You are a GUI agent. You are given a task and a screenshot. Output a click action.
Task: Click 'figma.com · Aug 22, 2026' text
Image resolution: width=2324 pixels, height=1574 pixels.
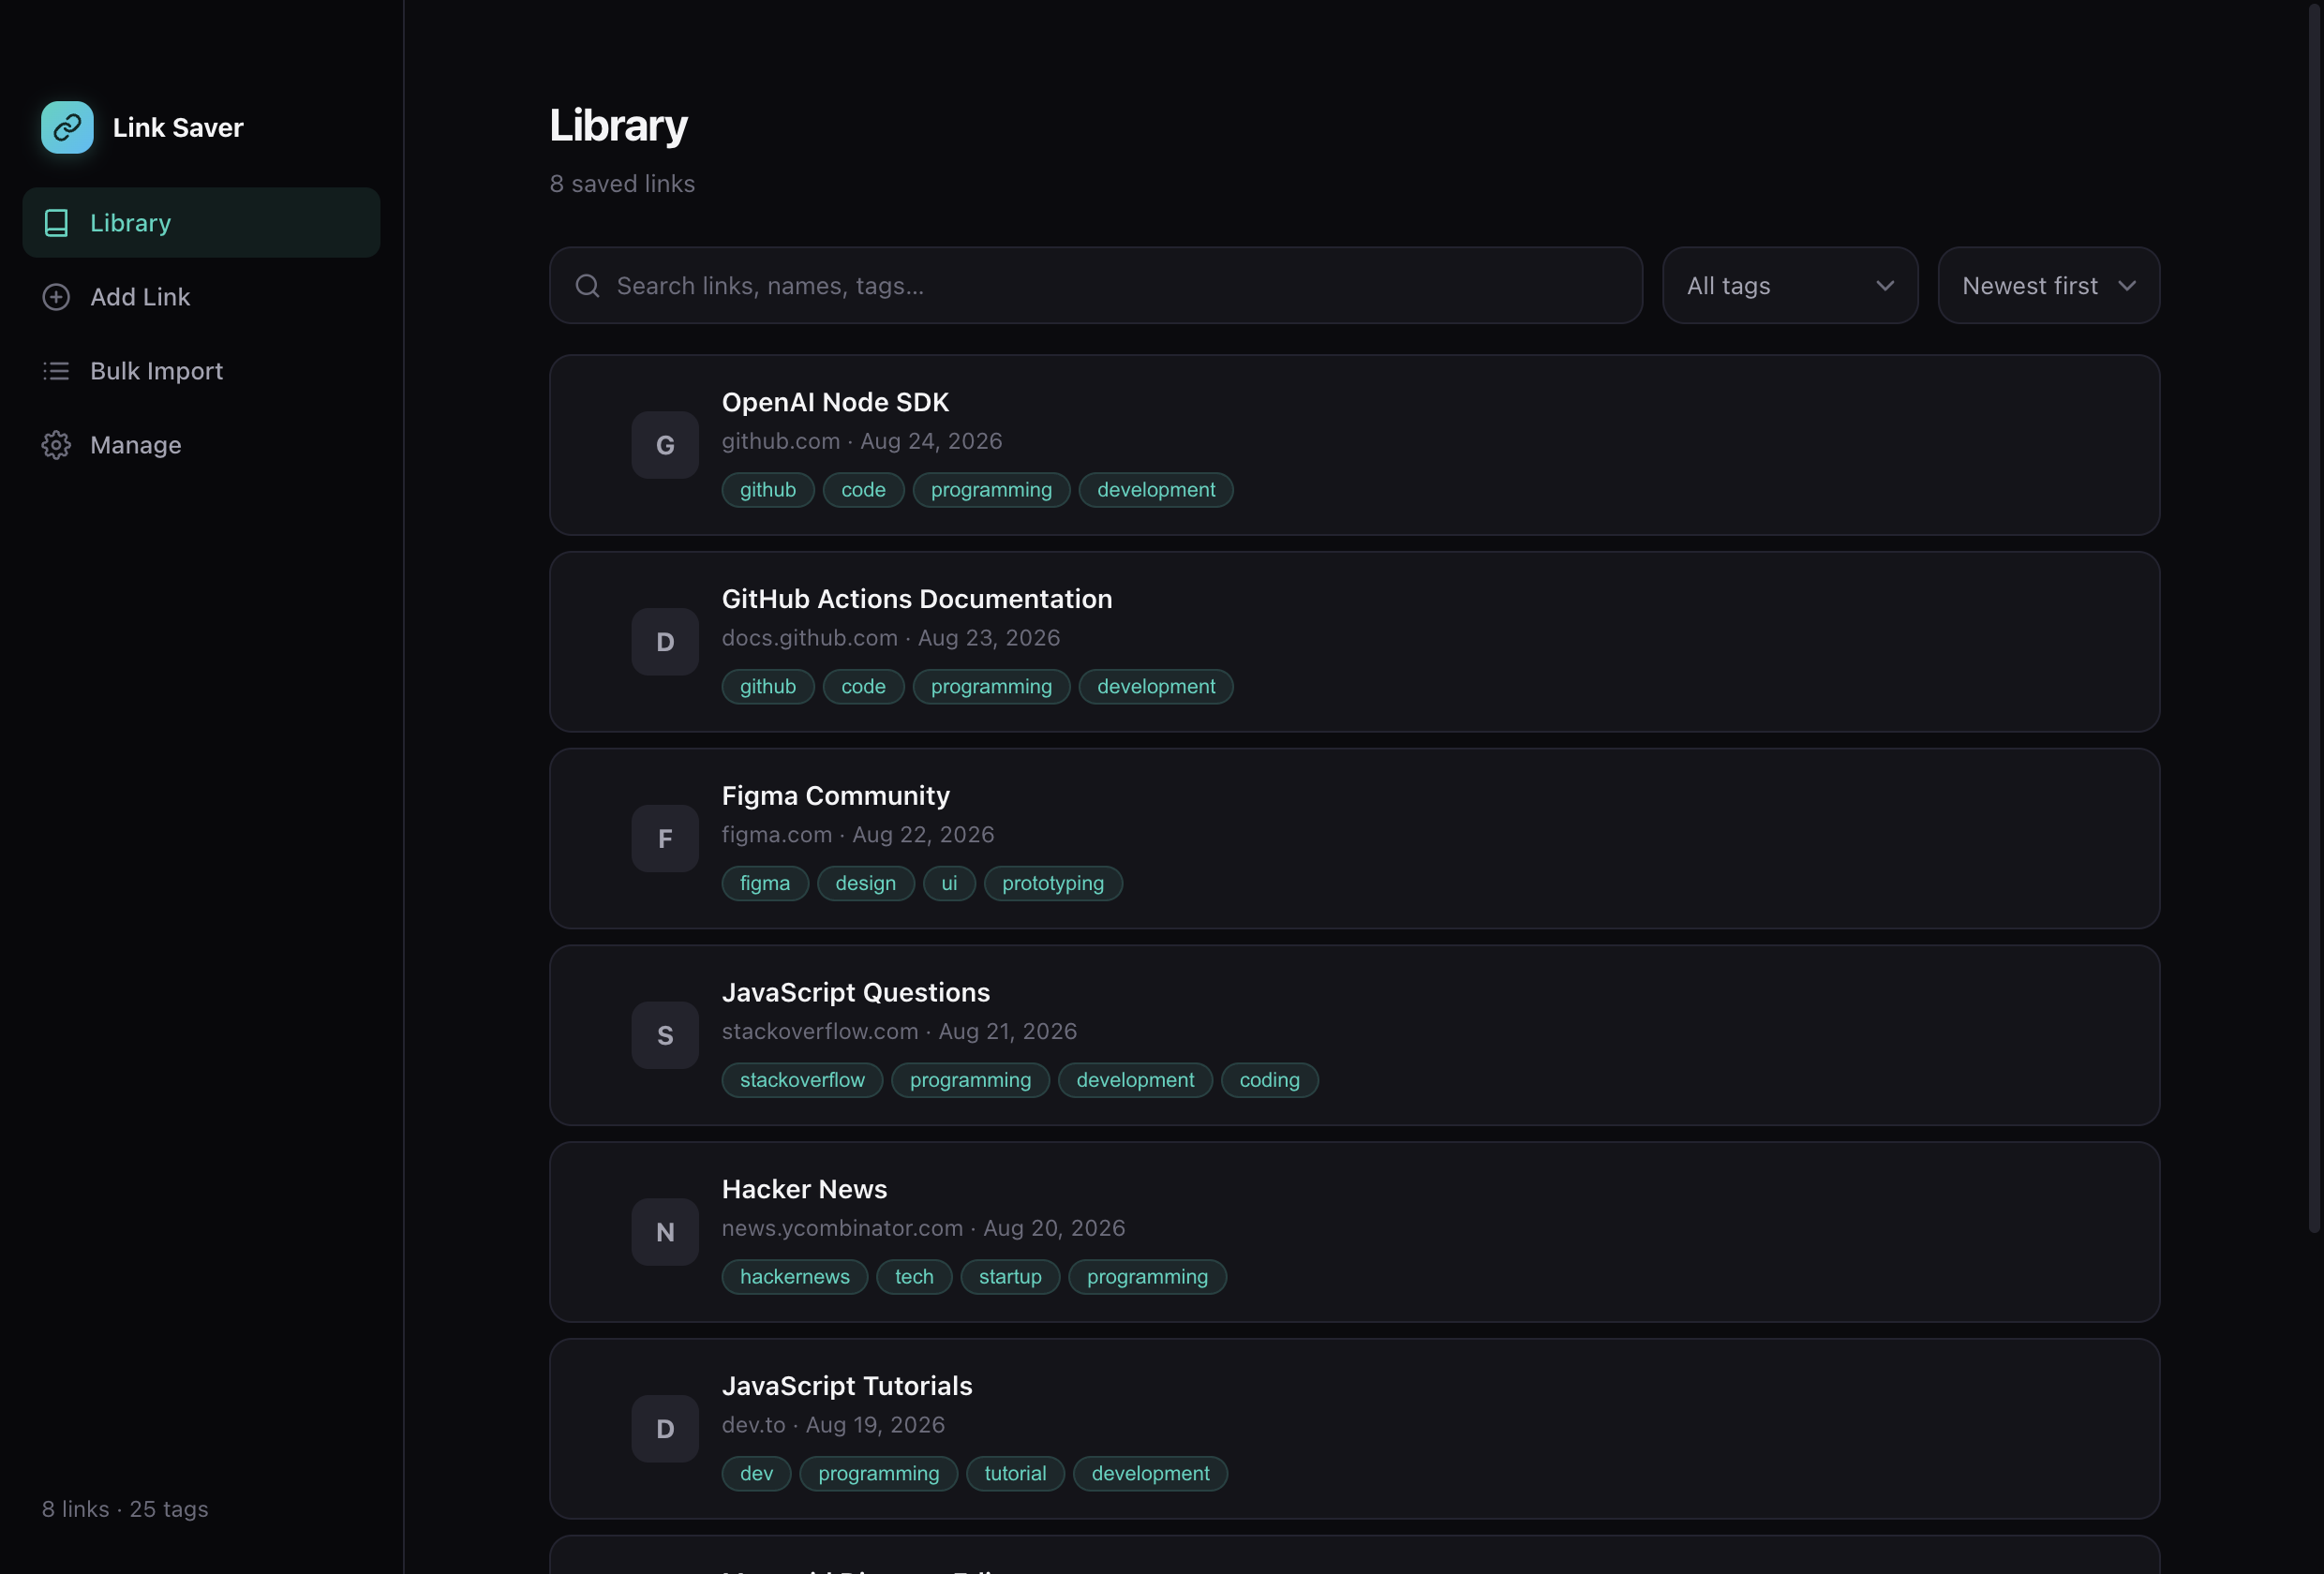click(858, 835)
